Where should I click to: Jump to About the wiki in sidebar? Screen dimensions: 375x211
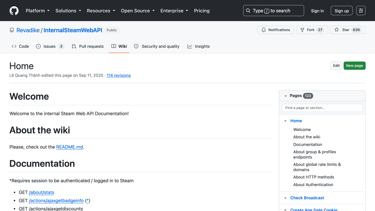click(x=307, y=137)
